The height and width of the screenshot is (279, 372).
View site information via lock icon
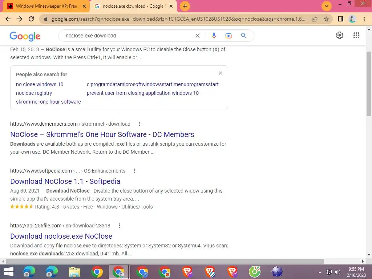[x=46, y=19]
